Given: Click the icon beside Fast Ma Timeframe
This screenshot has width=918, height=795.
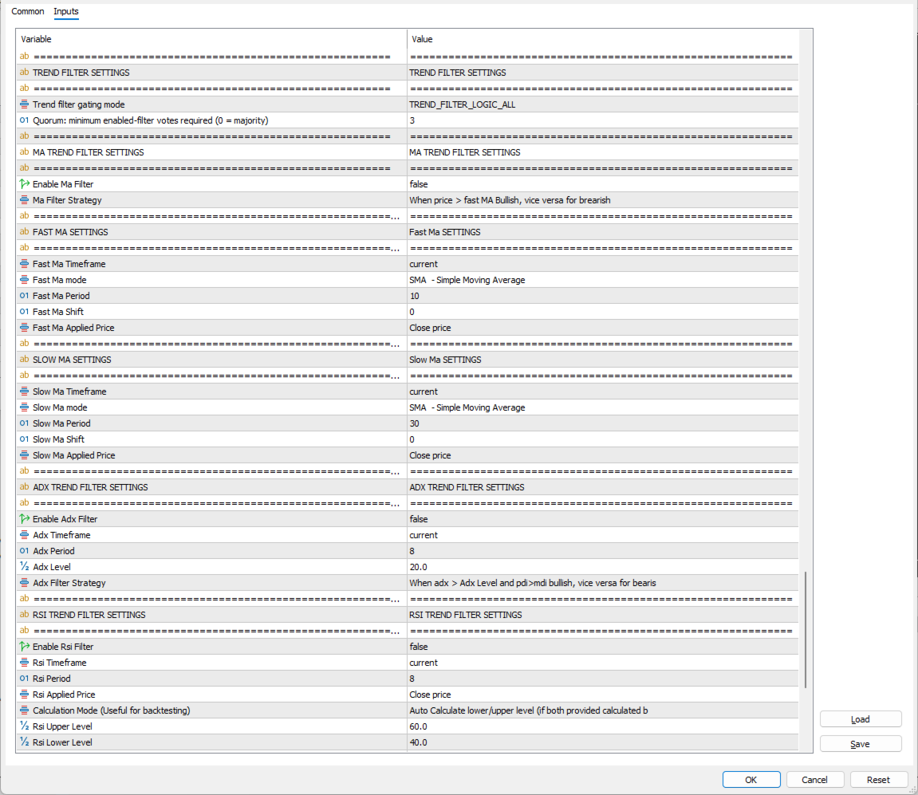Looking at the screenshot, I should tap(24, 263).
